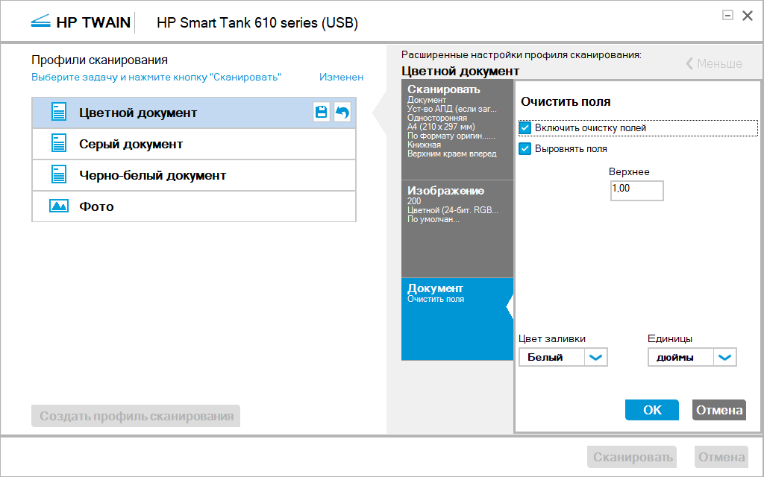This screenshot has height=477, width=764.
Task: Click the bottom Сканировать button
Action: coord(632,457)
